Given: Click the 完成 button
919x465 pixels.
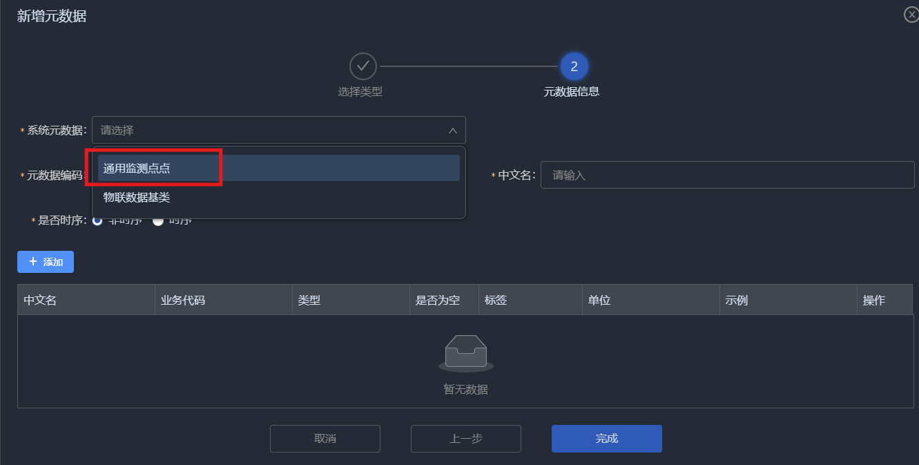Looking at the screenshot, I should click(607, 439).
